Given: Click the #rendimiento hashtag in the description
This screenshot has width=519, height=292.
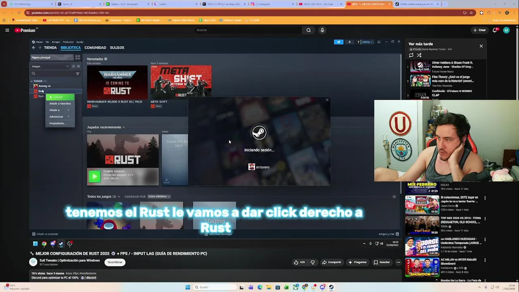Looking at the screenshot, I should click(87, 273).
